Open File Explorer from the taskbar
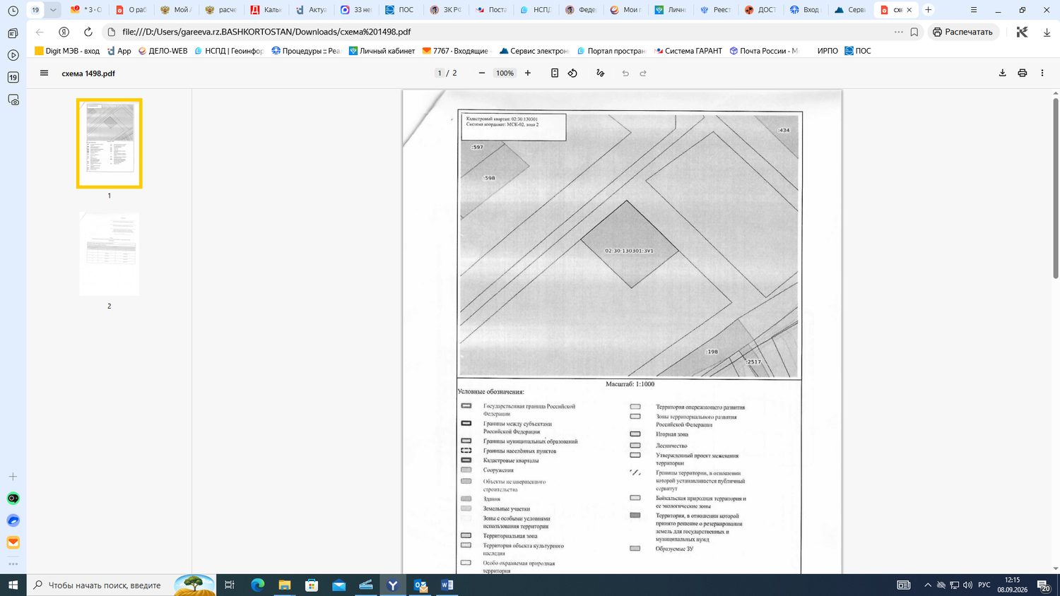The image size is (1060, 596). tap(284, 585)
